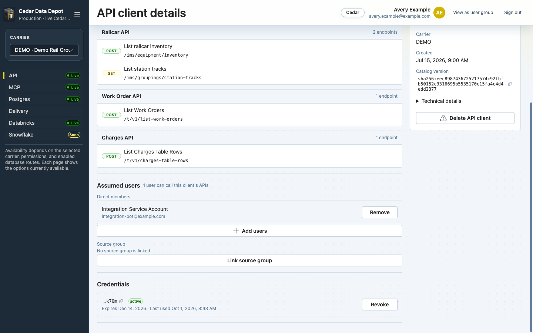
Task: Open the Snowflake sidebar item
Action: coord(44,135)
